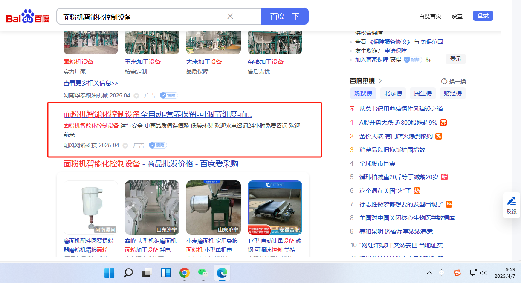This screenshot has height=283, width=521.
Task: Select the 民生榜 tab
Action: 423,93
